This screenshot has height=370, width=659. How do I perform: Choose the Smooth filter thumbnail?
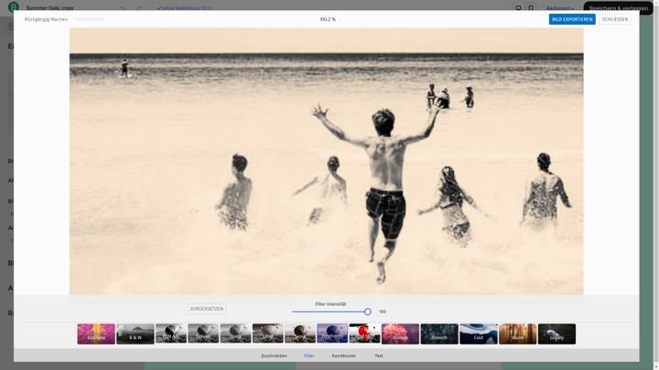click(x=439, y=334)
